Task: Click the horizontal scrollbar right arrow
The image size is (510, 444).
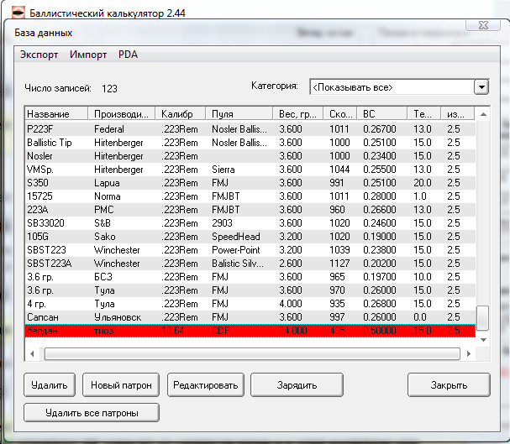Action: pos(467,353)
